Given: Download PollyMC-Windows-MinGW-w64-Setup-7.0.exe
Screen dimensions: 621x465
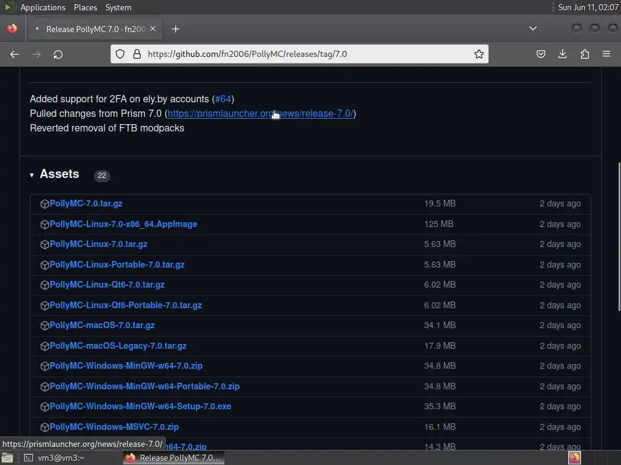Looking at the screenshot, I should tap(140, 406).
